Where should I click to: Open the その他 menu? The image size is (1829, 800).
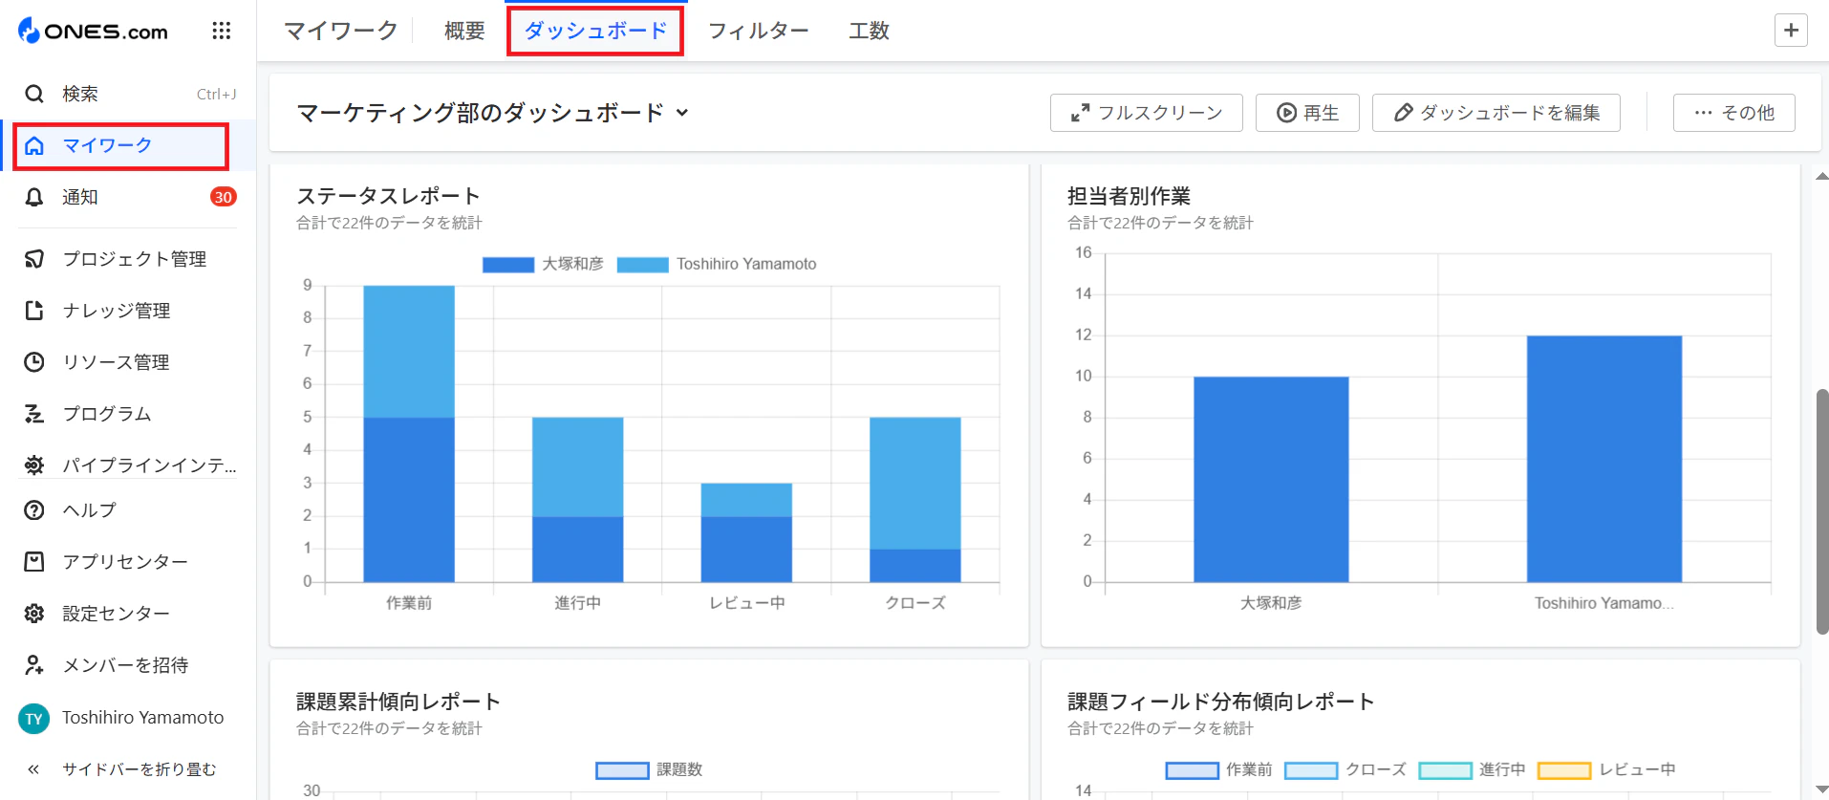click(1733, 113)
